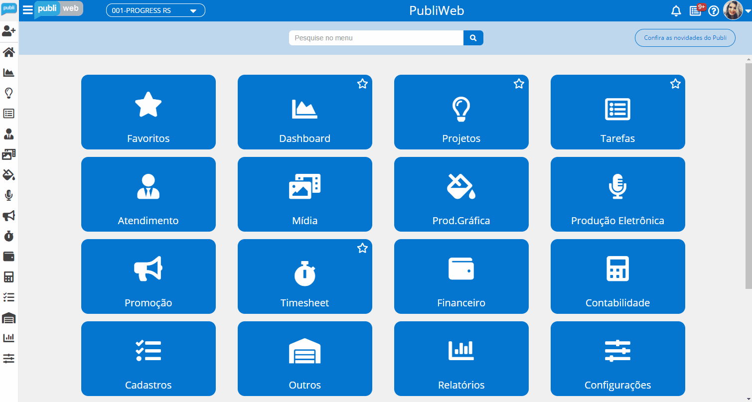752x402 pixels.
Task: Expand user menu arrow beside avatar
Action: coord(748,12)
